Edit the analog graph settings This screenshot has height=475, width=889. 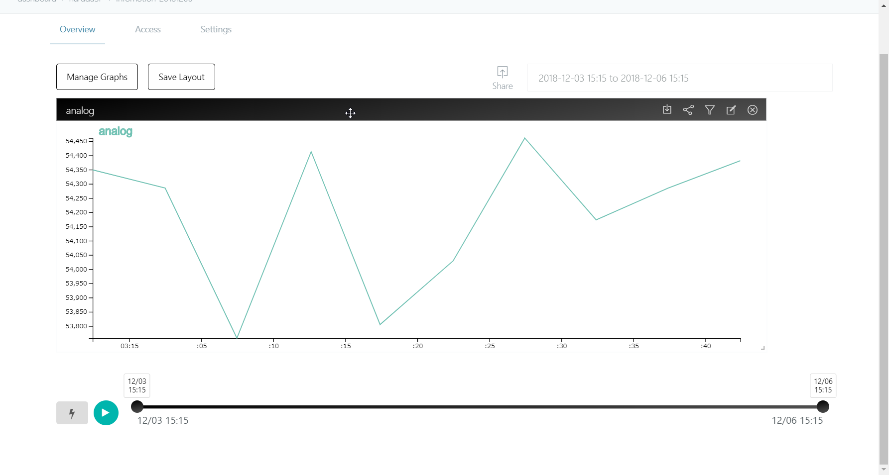pos(731,109)
